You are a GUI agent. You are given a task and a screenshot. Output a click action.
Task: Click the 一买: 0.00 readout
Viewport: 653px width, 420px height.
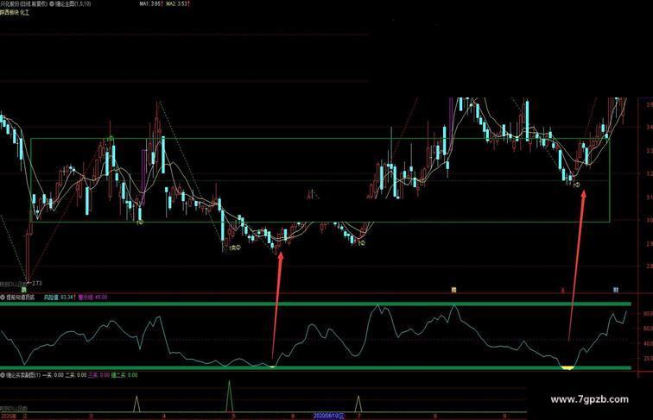53,375
